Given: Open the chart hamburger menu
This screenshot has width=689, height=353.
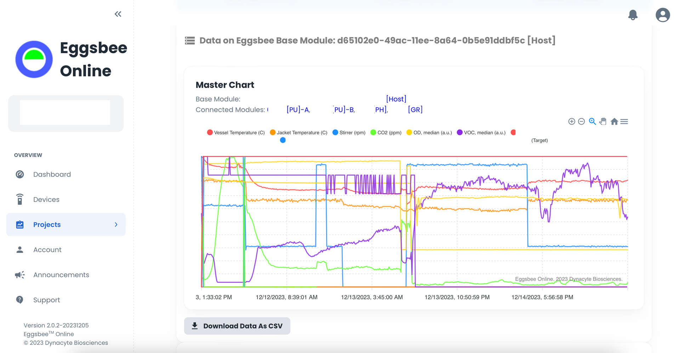Looking at the screenshot, I should (x=624, y=122).
